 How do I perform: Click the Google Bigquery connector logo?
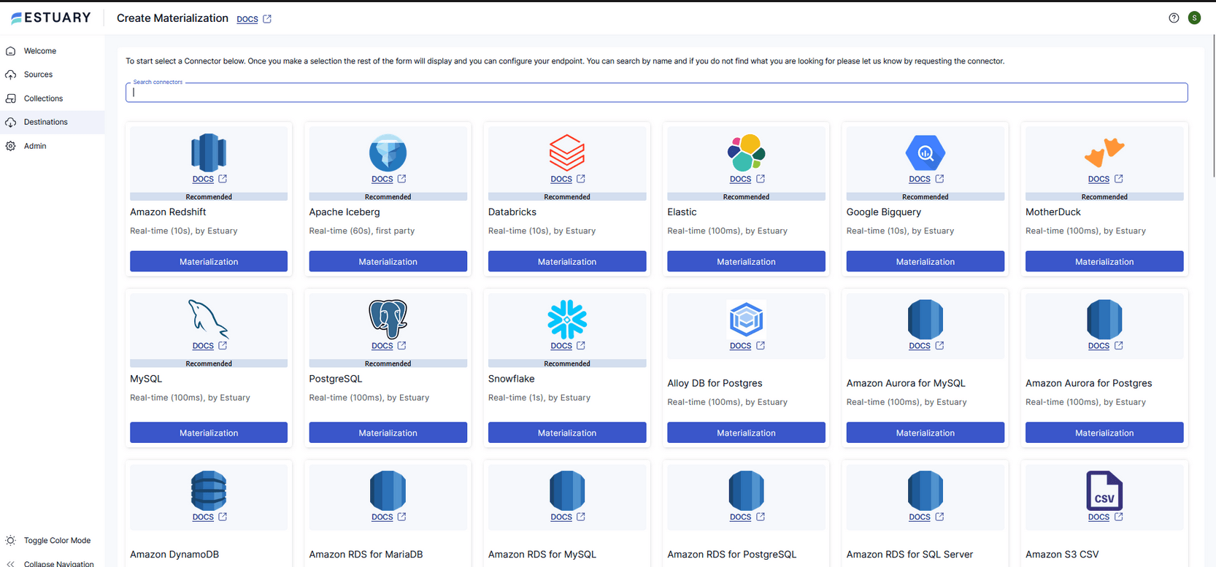pyautogui.click(x=926, y=153)
